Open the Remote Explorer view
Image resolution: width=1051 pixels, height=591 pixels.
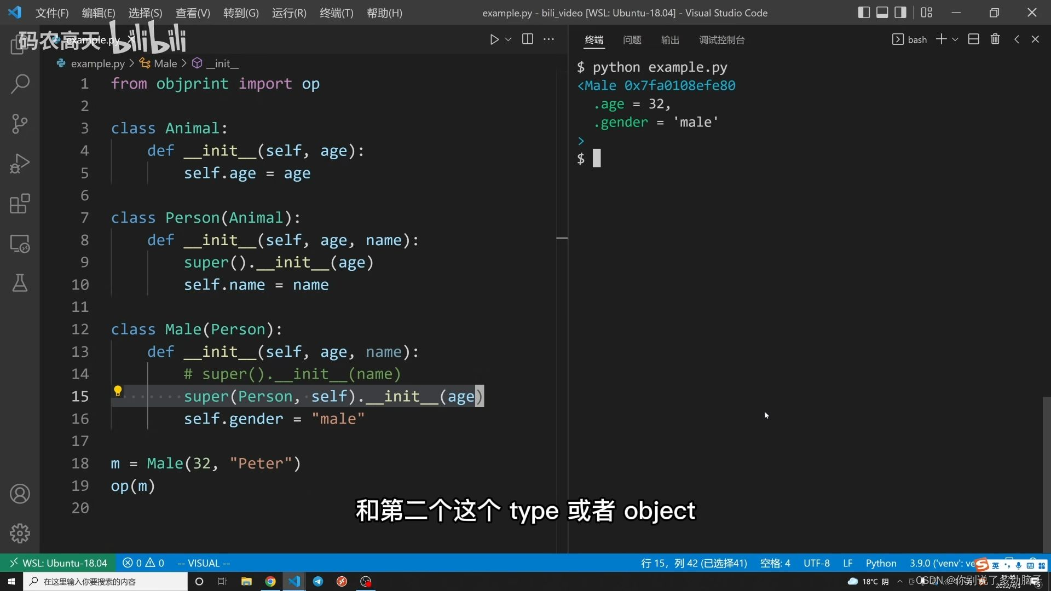coord(20,244)
